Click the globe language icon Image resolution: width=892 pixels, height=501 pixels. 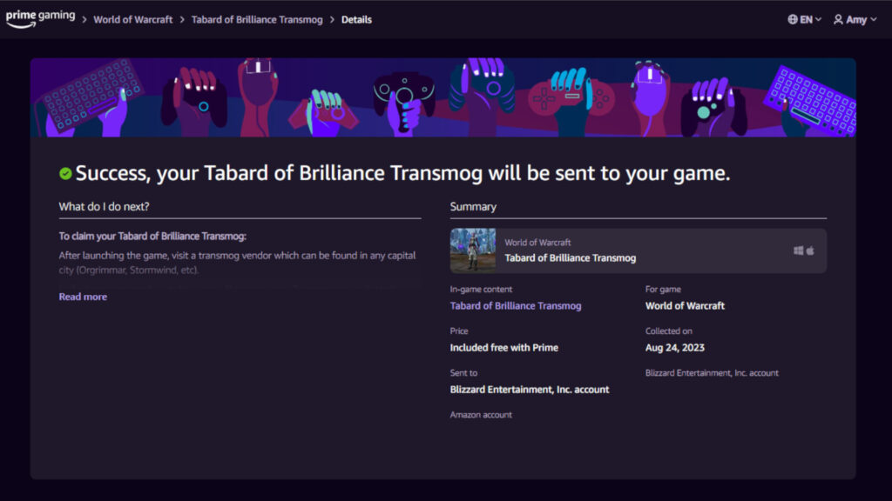click(794, 18)
